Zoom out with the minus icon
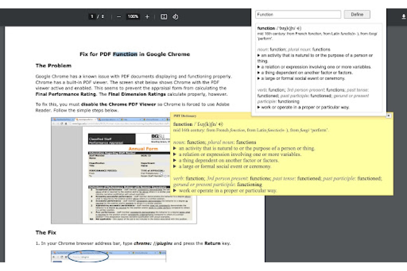 [x=119, y=17]
